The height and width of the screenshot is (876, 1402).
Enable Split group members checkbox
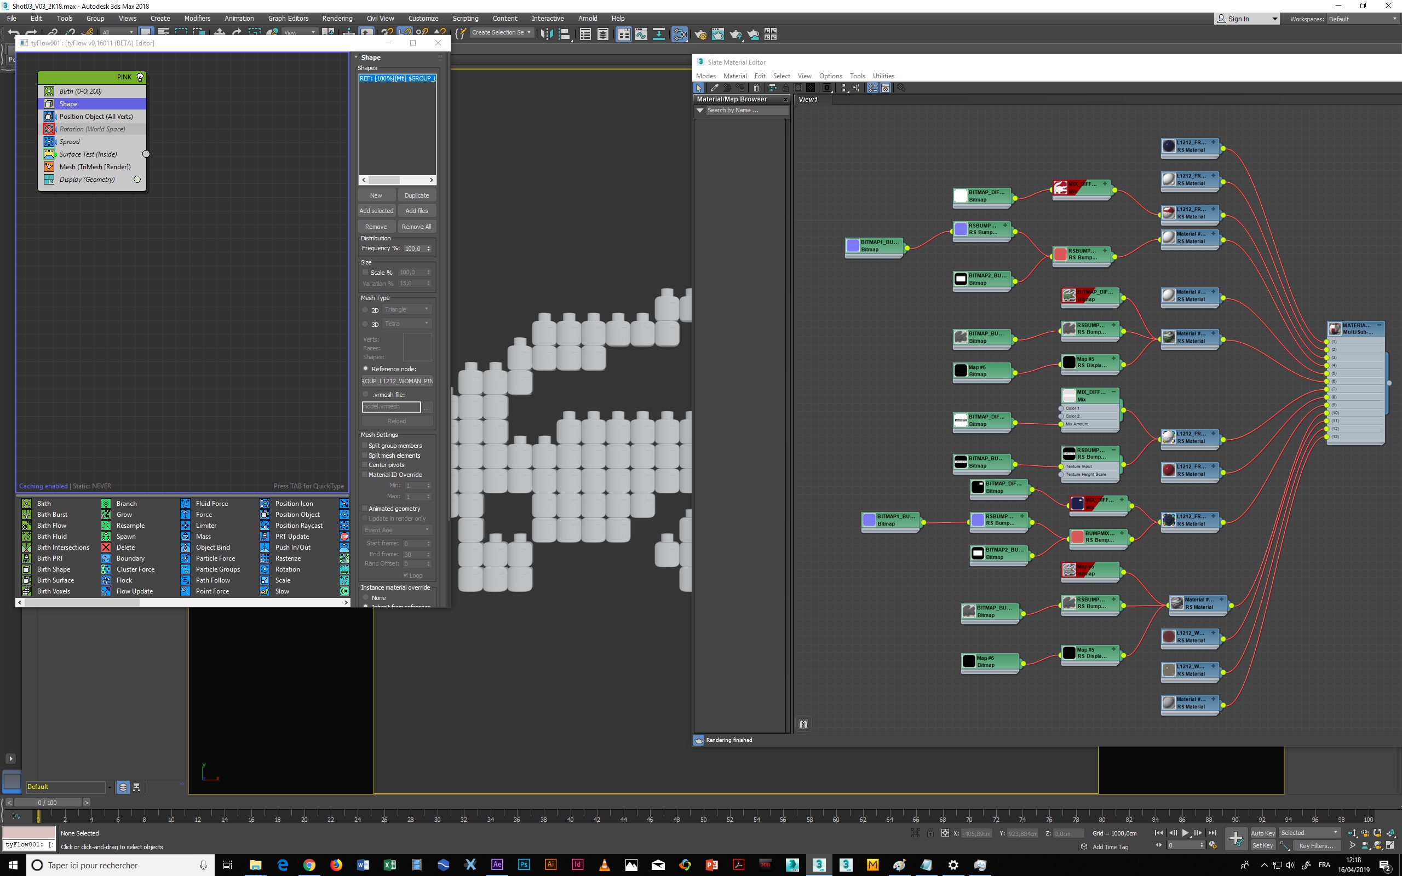(x=365, y=446)
